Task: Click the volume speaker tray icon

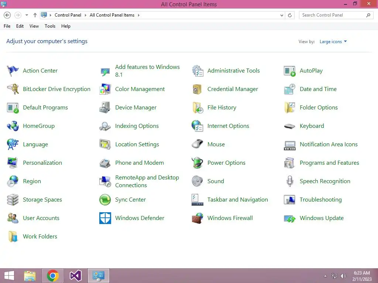Action: [343, 276]
